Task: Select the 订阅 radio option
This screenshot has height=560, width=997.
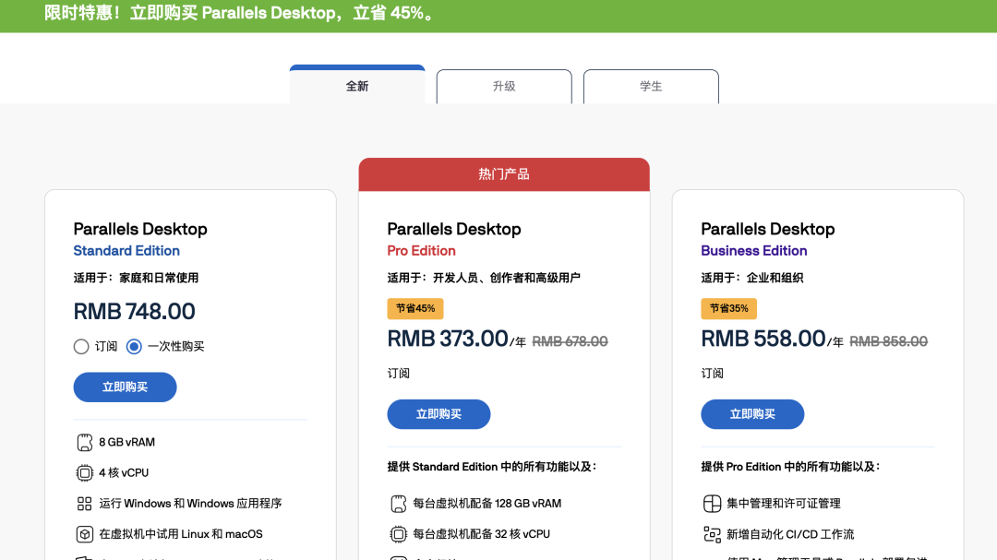Action: pos(80,346)
